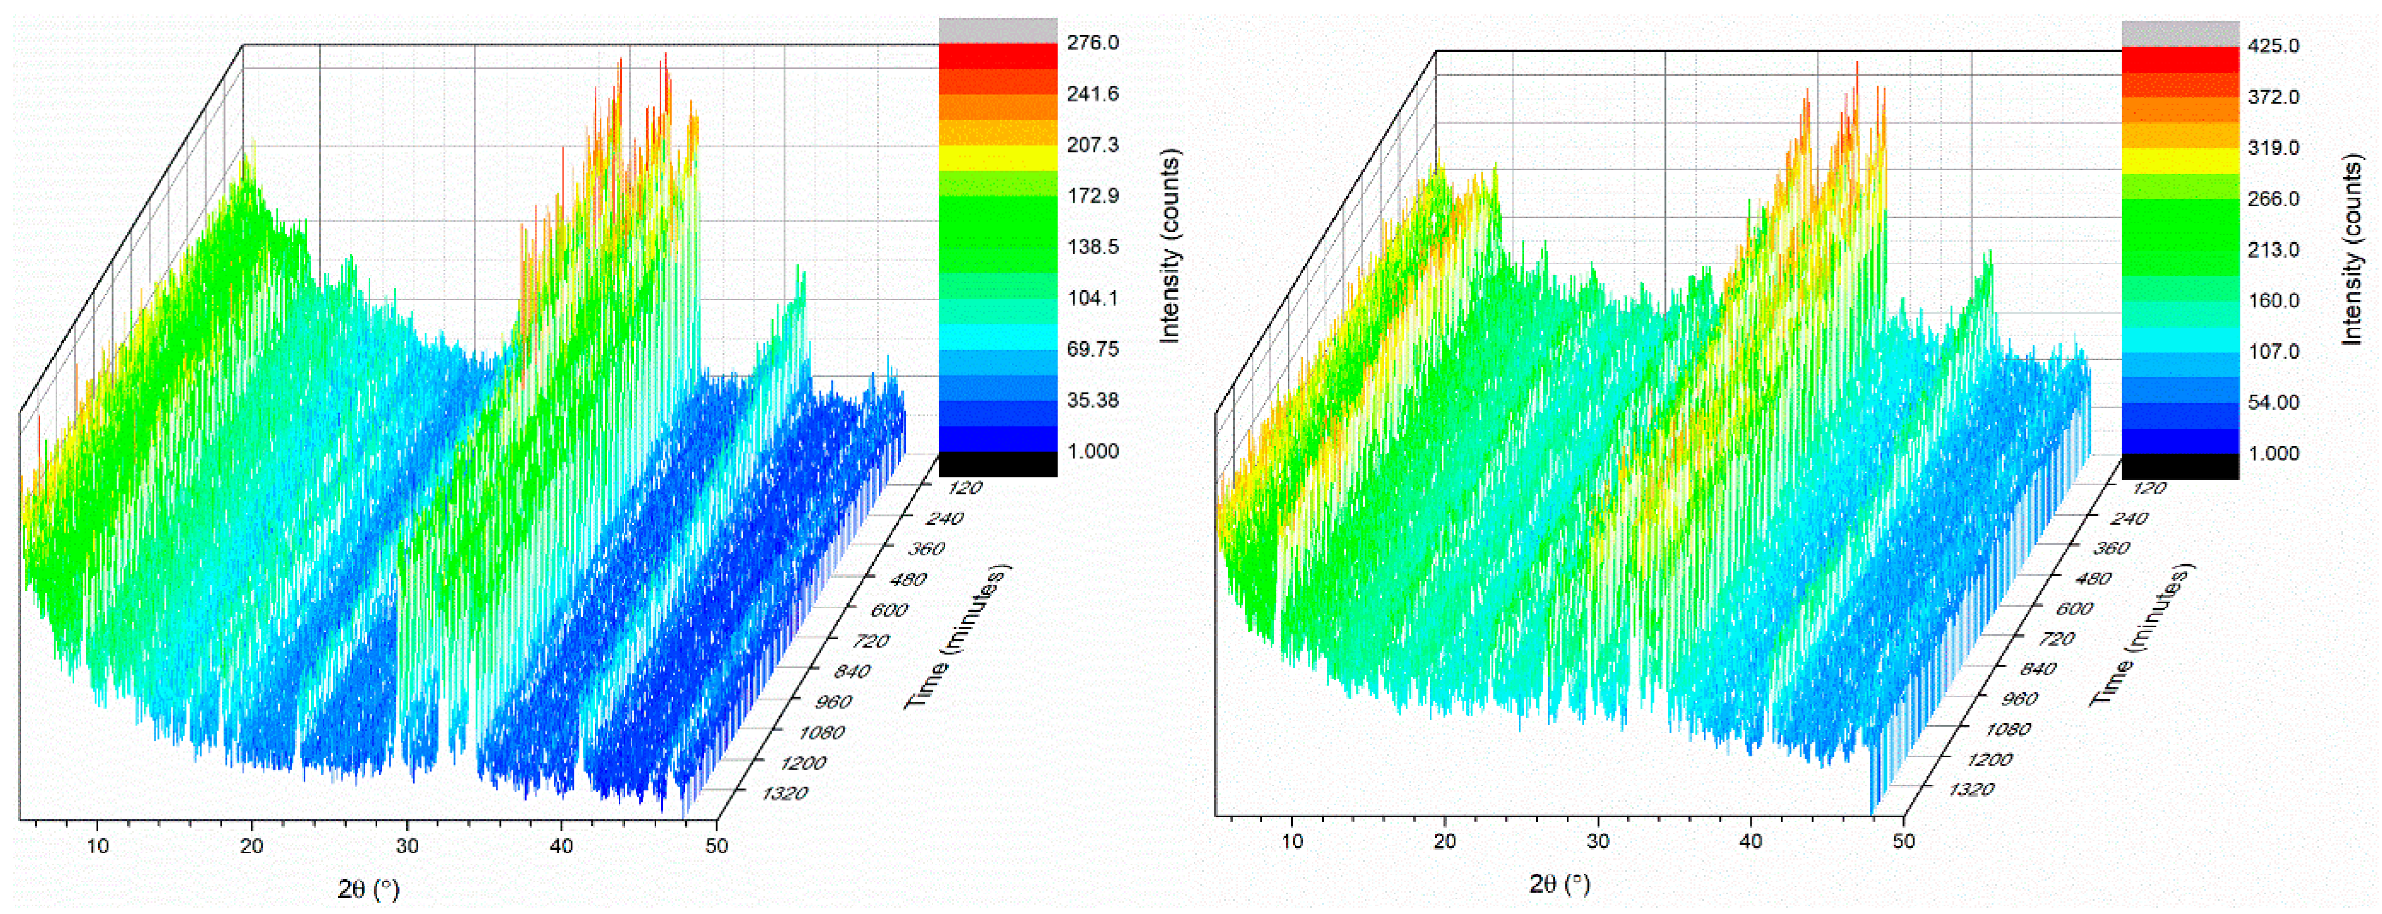Select left plot's Intensity (counts) axis title

pyautogui.click(x=1171, y=246)
